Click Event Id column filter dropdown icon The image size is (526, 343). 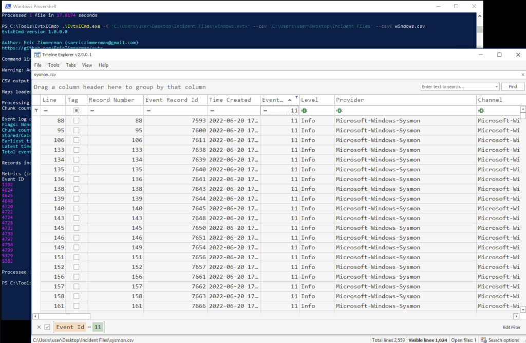click(296, 97)
